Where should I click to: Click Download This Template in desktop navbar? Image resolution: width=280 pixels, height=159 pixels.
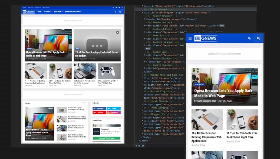click(x=73, y=12)
